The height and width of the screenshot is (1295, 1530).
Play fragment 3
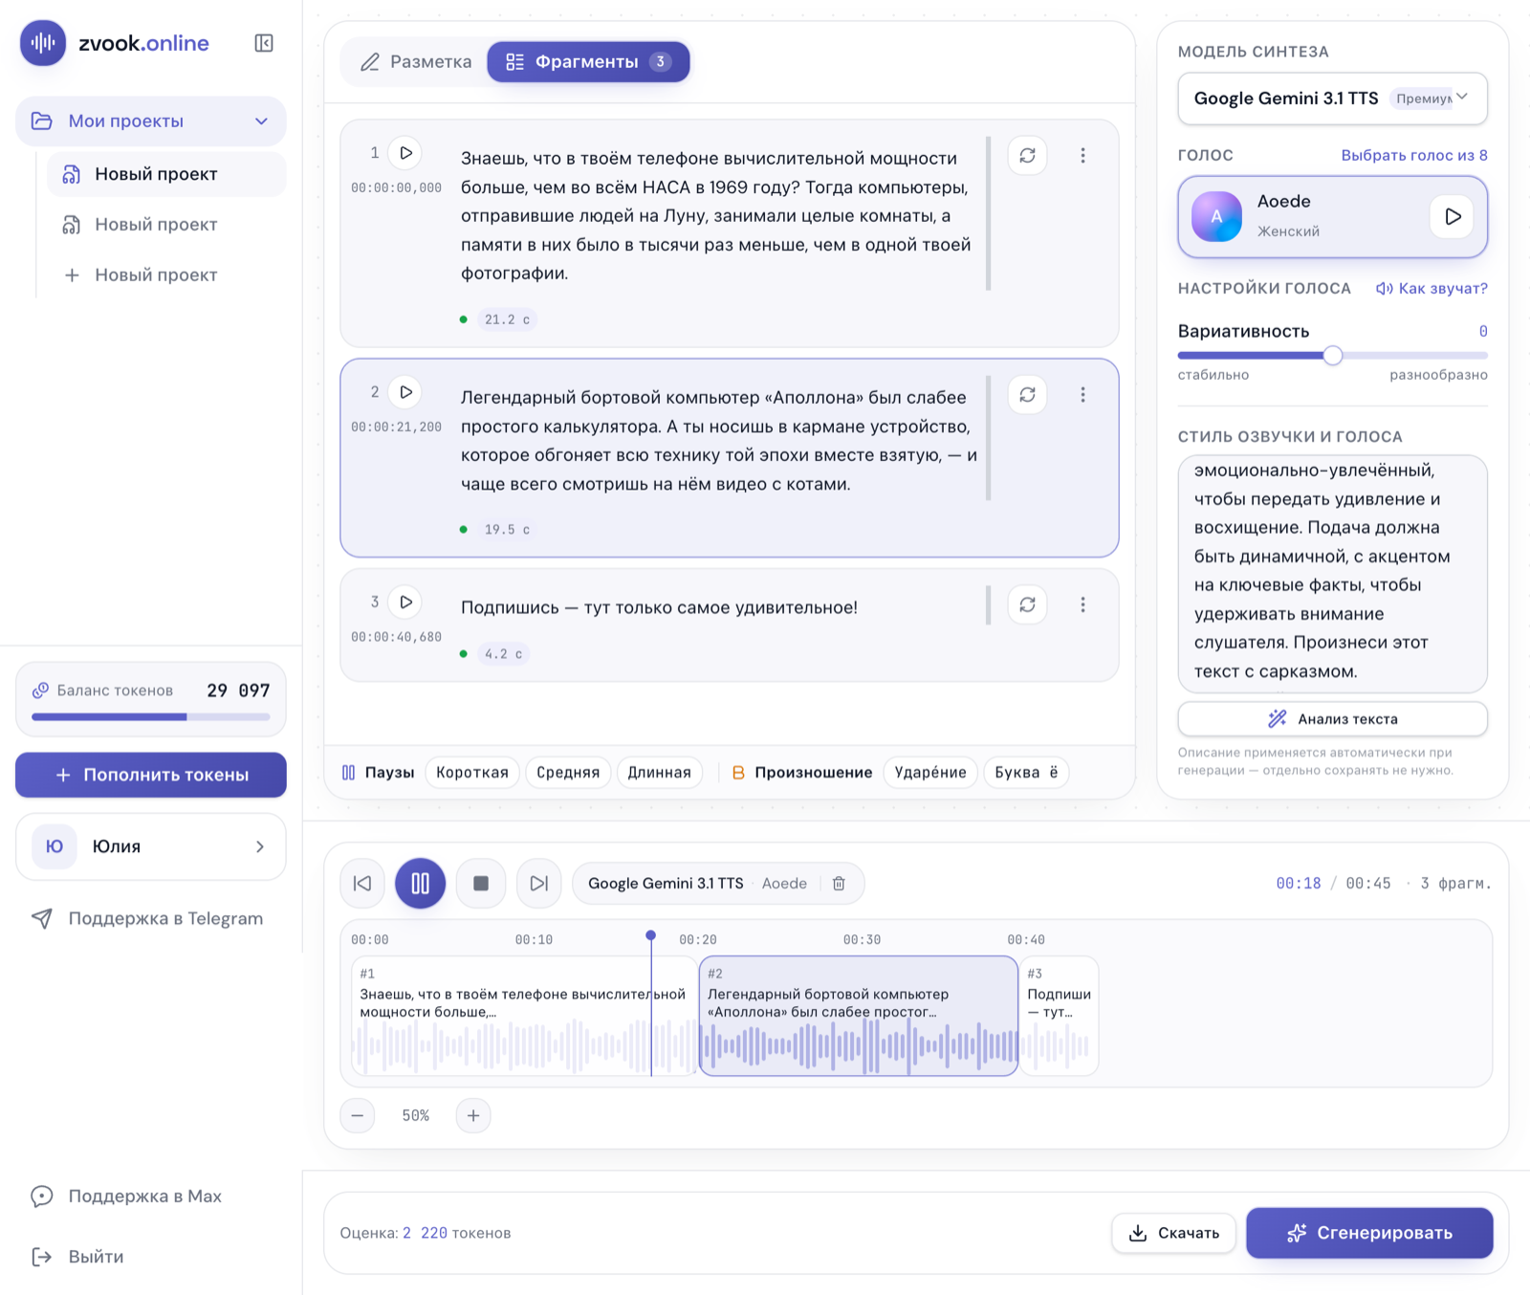[x=406, y=603]
